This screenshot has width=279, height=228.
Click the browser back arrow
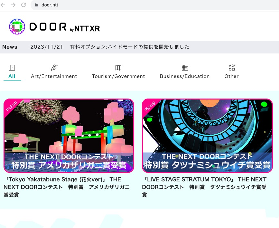[3, 5]
